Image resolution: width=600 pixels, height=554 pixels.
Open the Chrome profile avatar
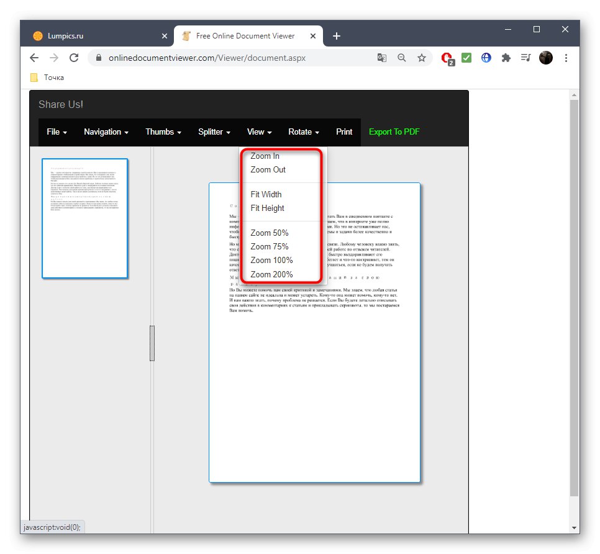tap(546, 58)
